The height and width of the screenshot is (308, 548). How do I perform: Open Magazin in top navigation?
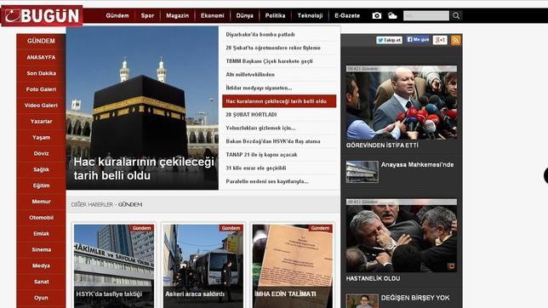(177, 15)
